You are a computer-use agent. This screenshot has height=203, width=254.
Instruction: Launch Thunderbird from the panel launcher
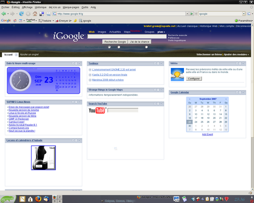46,199
